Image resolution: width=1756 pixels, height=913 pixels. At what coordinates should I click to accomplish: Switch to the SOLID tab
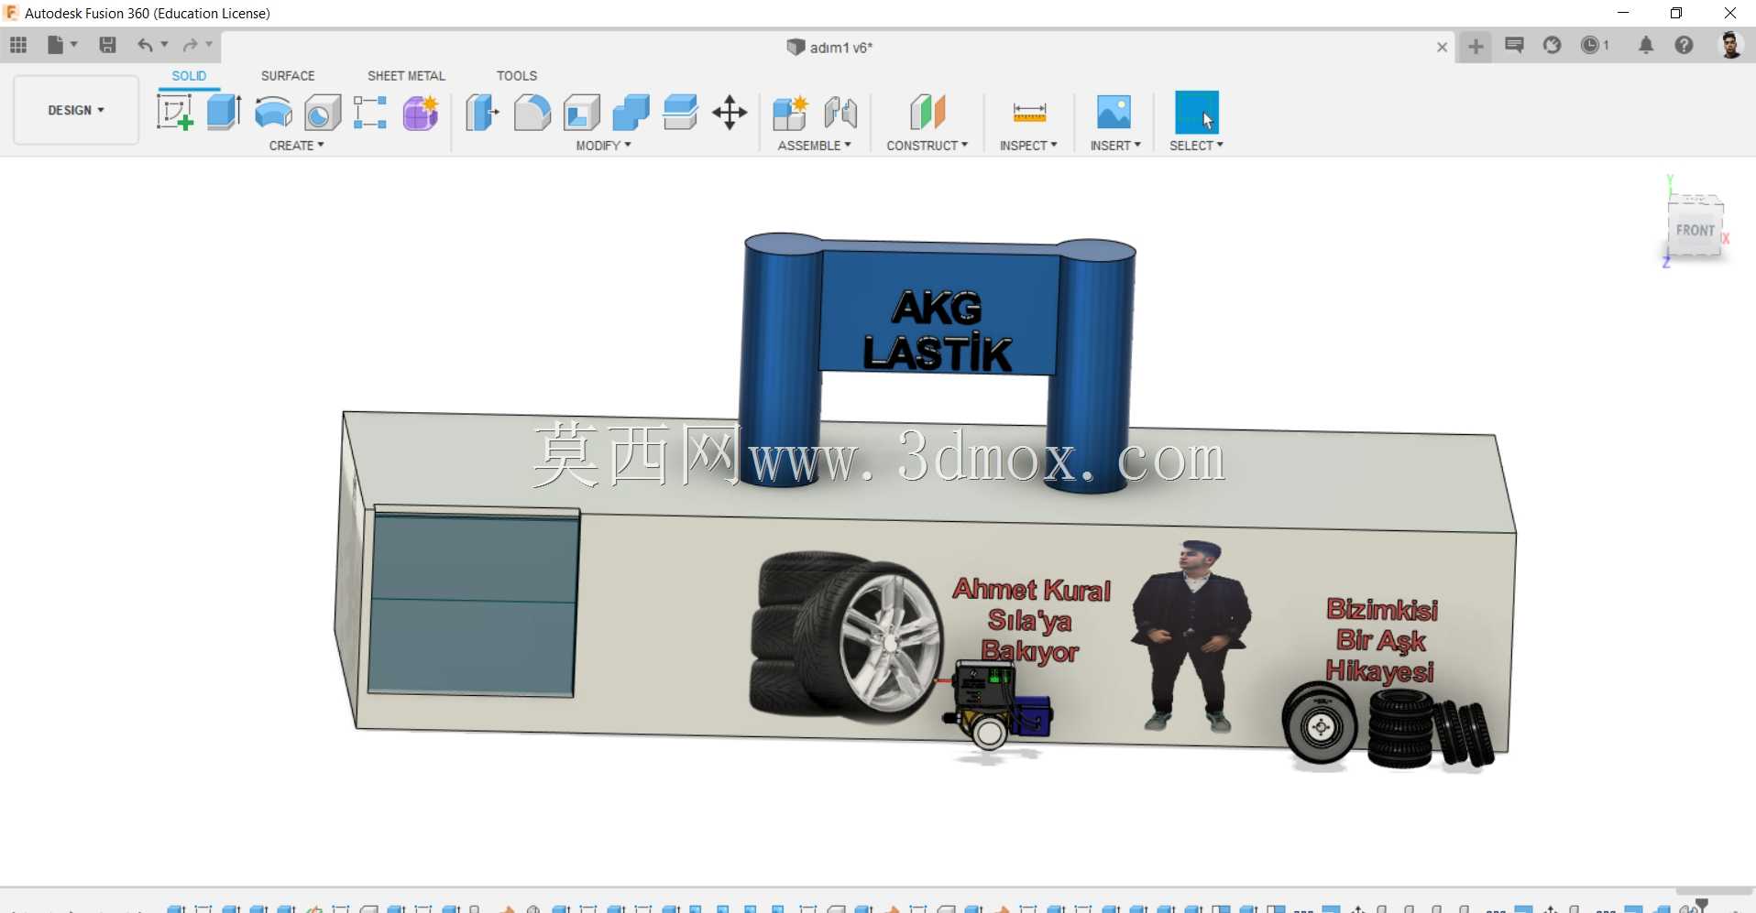click(x=189, y=76)
